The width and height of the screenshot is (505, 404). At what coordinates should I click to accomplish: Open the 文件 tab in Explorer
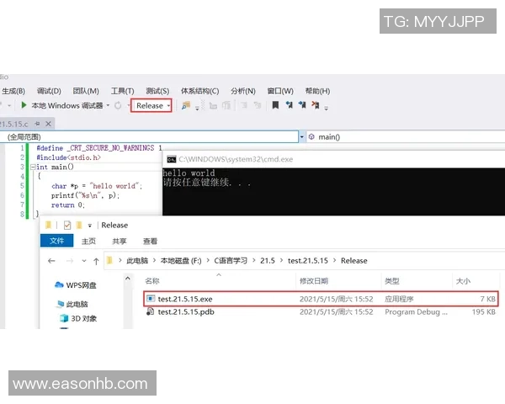[56, 241]
